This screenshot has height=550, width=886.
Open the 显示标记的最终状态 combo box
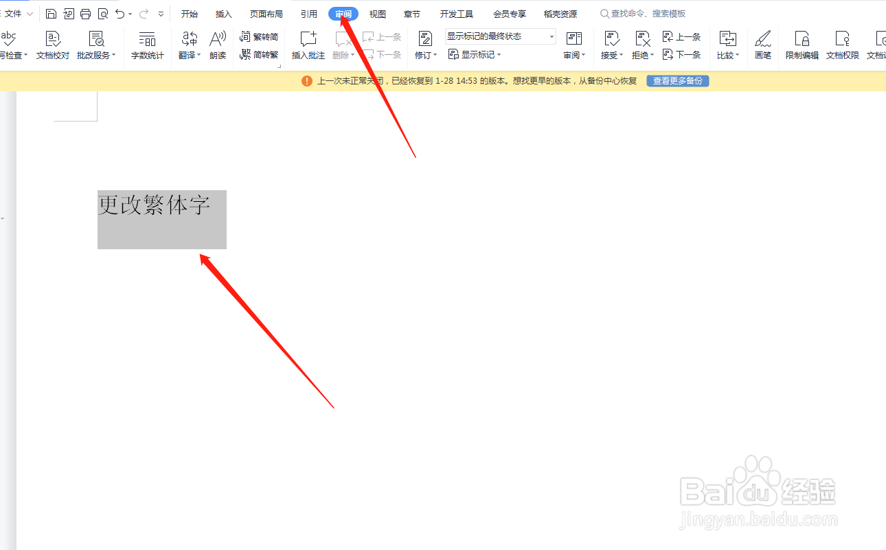coord(501,36)
